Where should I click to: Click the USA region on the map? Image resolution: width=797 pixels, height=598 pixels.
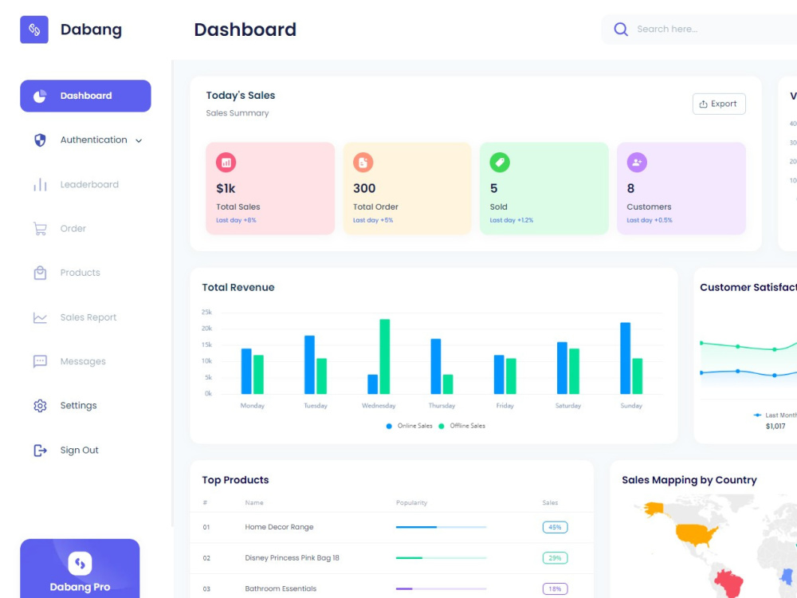click(697, 535)
